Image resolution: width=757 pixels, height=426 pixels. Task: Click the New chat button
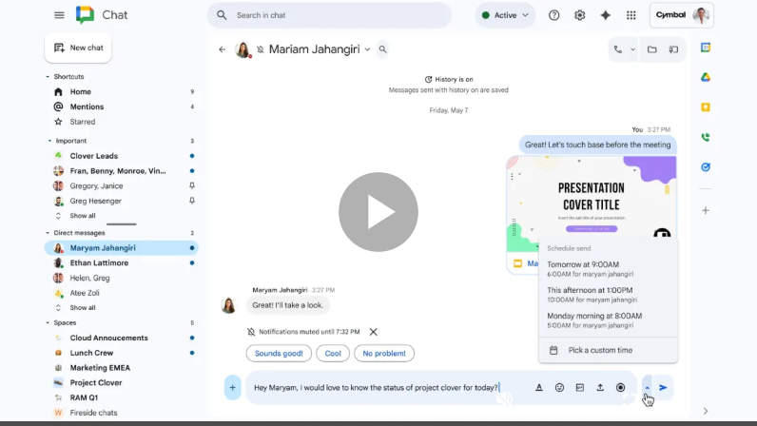coord(78,48)
